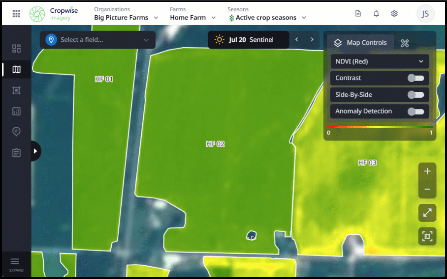This screenshot has height=279, width=447.
Task: Expand the Select a field dropdown
Action: (97, 40)
